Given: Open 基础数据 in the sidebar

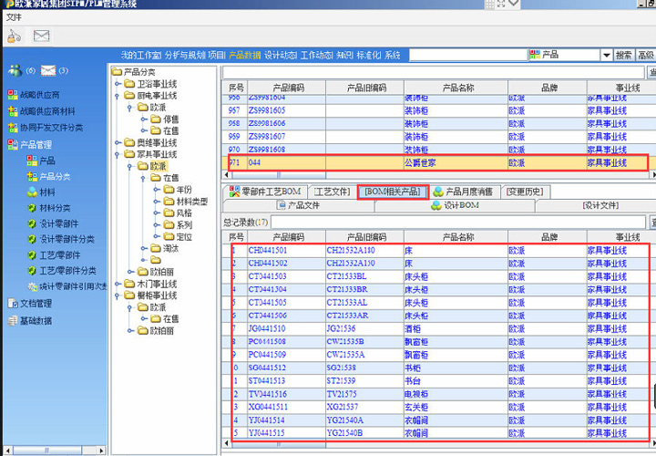Looking at the screenshot, I should (35, 320).
